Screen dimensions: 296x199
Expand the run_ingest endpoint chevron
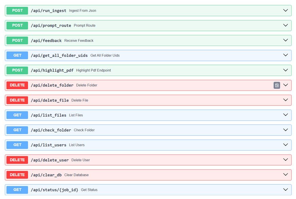285,11
